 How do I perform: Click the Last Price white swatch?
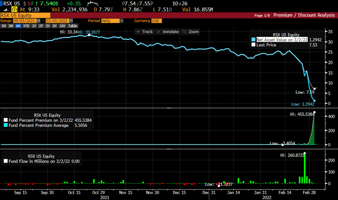(253, 44)
